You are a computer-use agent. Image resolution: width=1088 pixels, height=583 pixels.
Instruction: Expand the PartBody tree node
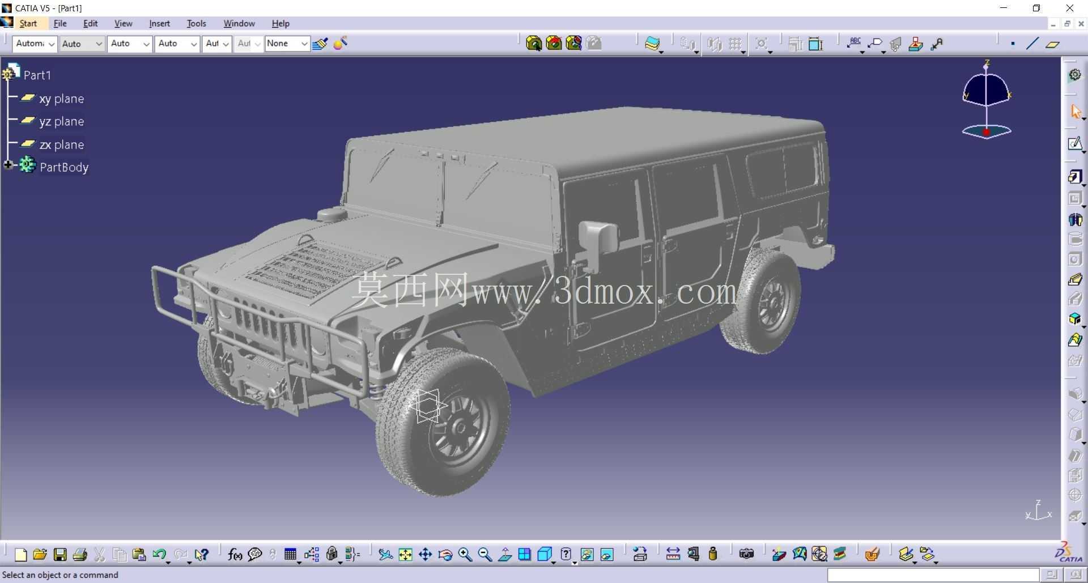click(8, 165)
